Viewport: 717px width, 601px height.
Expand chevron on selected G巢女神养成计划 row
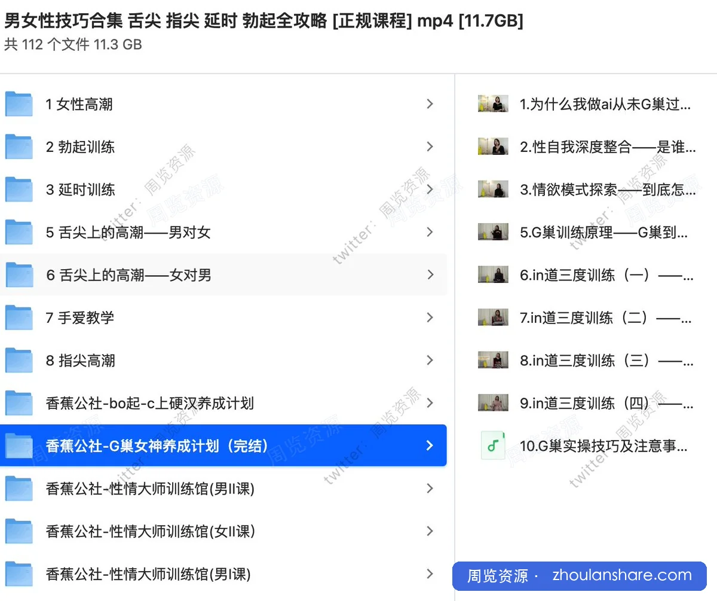tap(430, 446)
